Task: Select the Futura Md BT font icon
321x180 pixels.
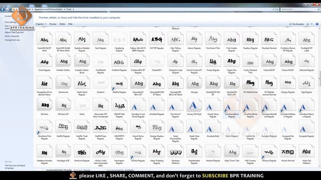Action: pos(288,61)
